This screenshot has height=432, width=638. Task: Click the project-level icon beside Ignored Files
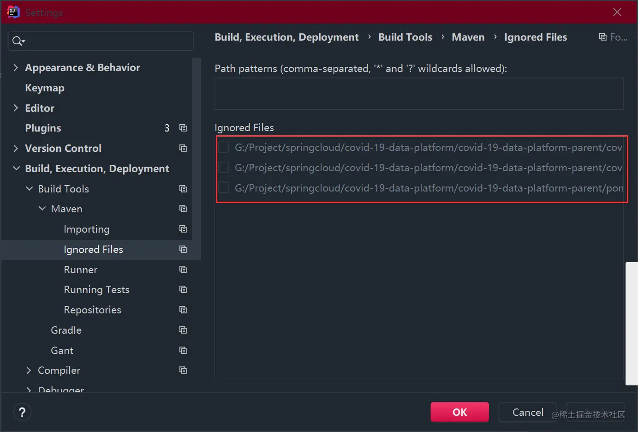click(x=183, y=249)
